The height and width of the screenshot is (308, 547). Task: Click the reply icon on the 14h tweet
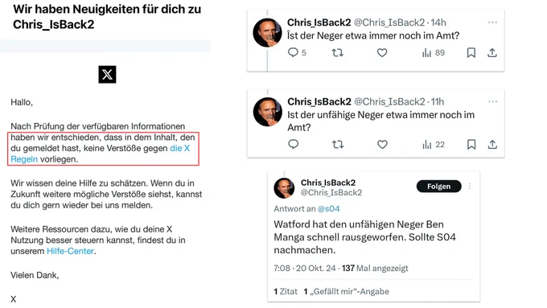(293, 52)
